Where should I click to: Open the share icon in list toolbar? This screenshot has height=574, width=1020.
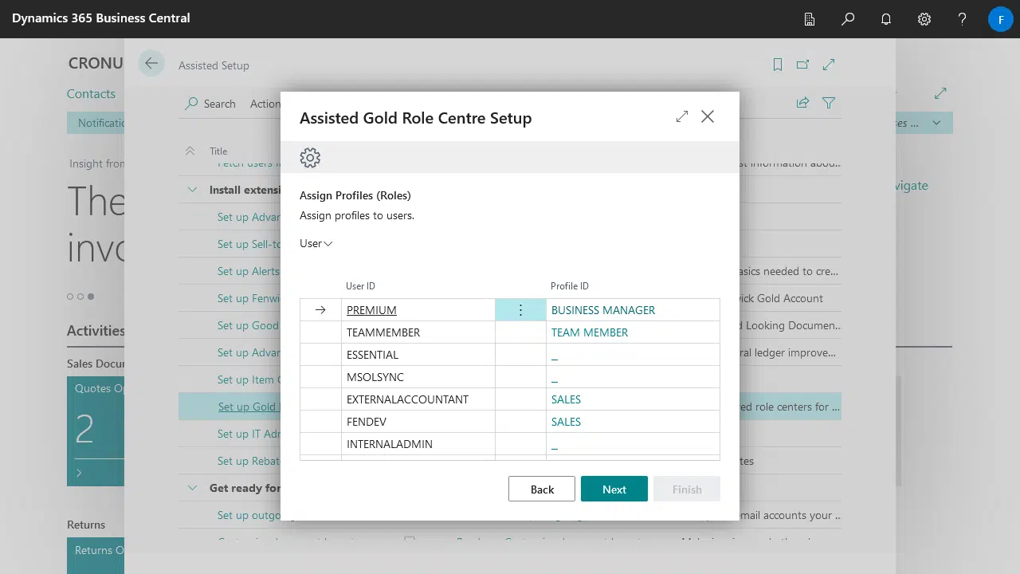point(803,103)
